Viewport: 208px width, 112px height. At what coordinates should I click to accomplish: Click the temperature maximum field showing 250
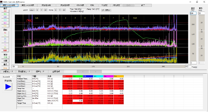coord(193,13)
